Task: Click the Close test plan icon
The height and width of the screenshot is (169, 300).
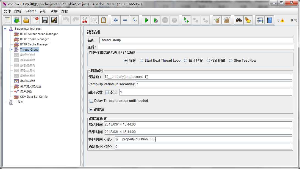Action: (x=35, y=20)
